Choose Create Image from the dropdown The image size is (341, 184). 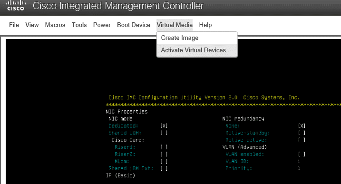tap(197, 38)
